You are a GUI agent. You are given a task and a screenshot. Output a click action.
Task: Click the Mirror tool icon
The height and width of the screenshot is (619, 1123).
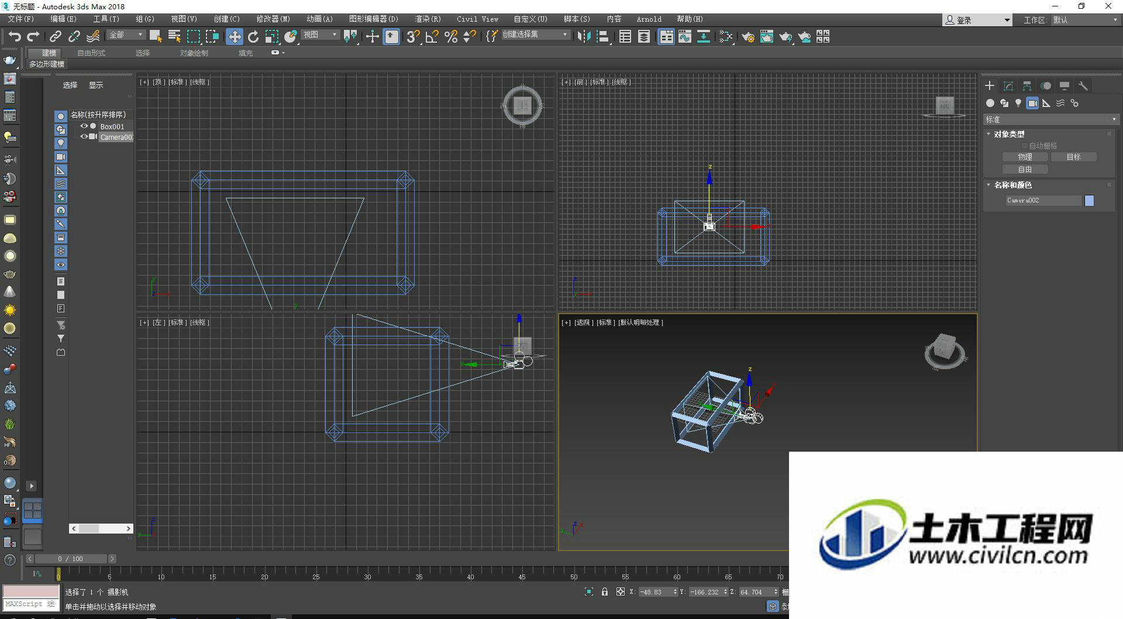click(x=584, y=37)
